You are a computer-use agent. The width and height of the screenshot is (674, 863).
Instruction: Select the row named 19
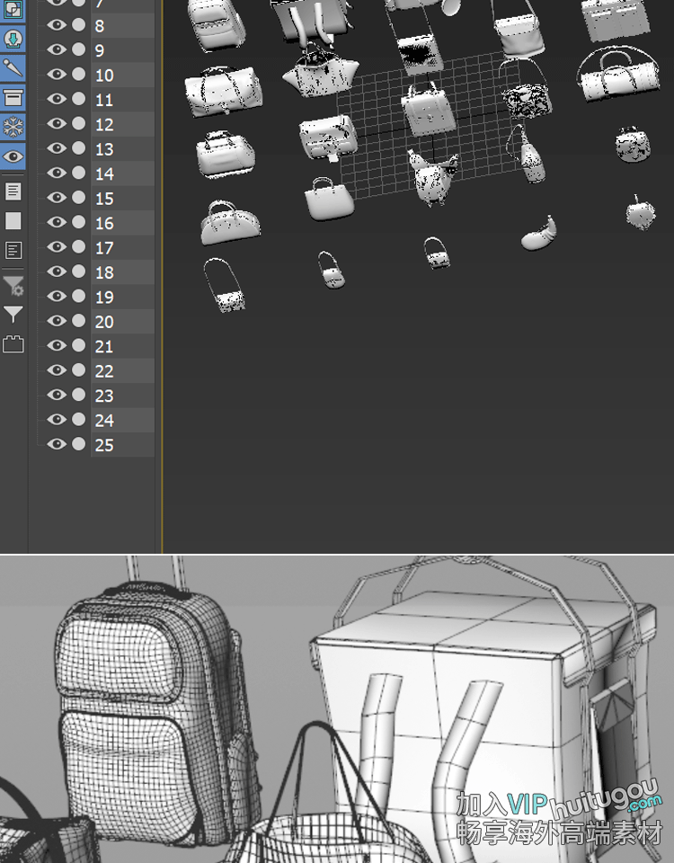(x=122, y=297)
